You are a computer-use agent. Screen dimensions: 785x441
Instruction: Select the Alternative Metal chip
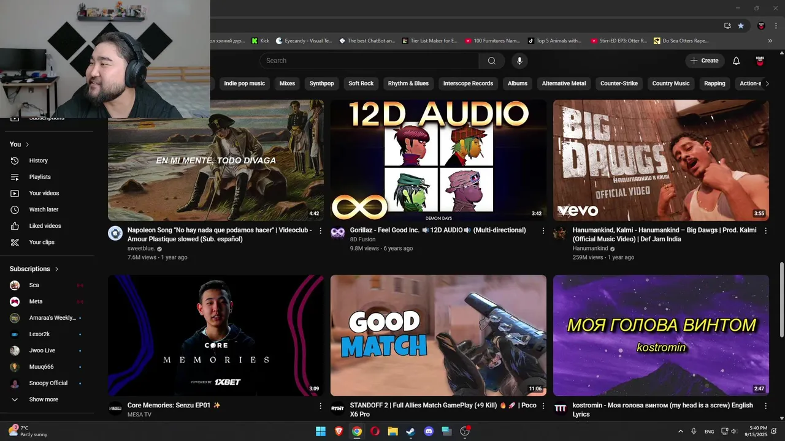[x=564, y=83]
